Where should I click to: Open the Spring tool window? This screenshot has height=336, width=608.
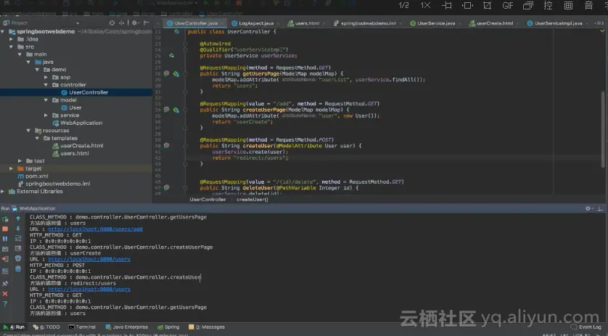pos(168,327)
